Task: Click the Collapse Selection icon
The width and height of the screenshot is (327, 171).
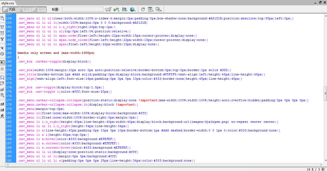Action: (2, 33)
